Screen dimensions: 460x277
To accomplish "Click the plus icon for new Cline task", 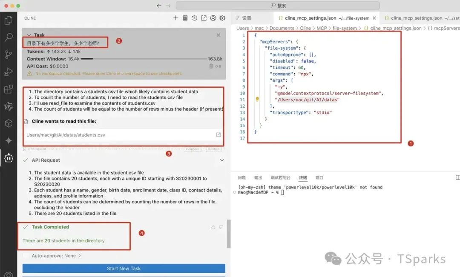I will pyautogui.click(x=175, y=18).
